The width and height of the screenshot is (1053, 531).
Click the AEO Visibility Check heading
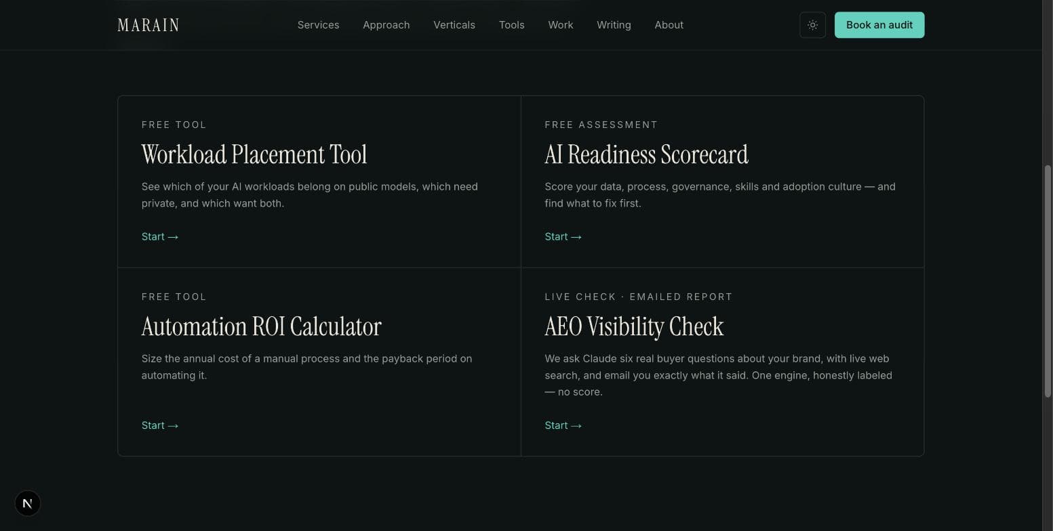[634, 326]
